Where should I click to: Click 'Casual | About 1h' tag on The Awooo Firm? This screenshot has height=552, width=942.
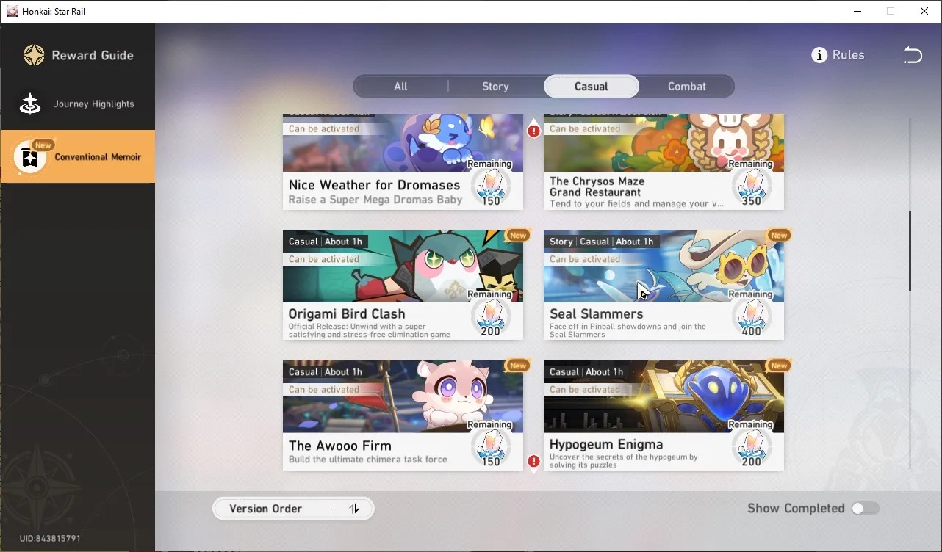tap(326, 372)
